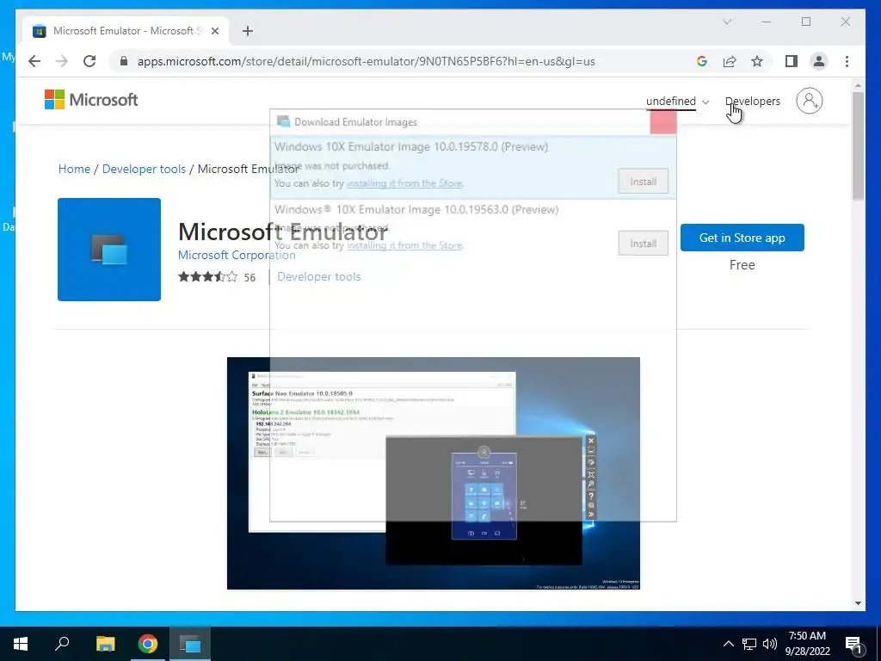Close the Microsoft Emulator browser tab

point(215,31)
